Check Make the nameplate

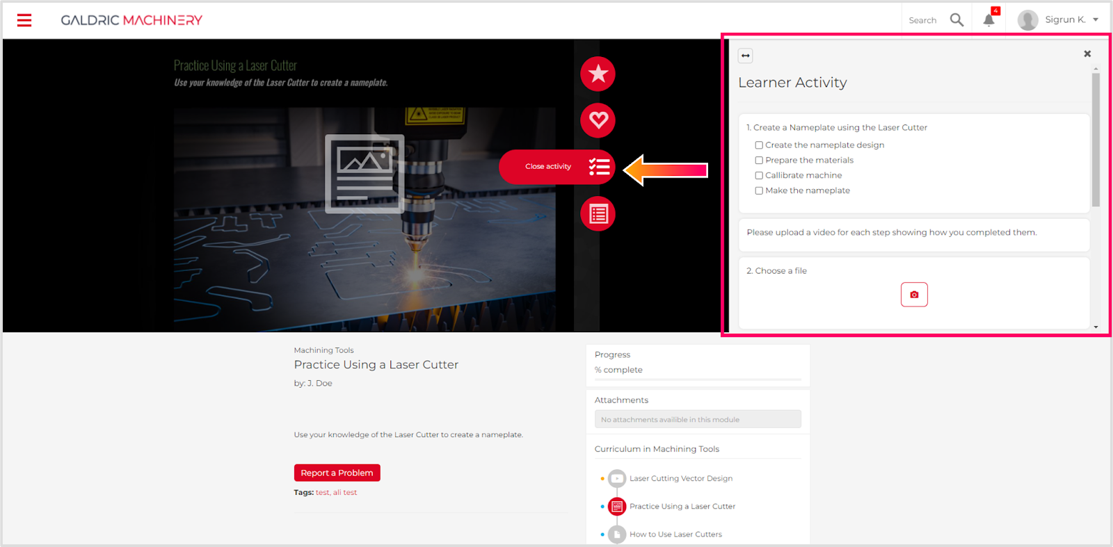pos(759,191)
